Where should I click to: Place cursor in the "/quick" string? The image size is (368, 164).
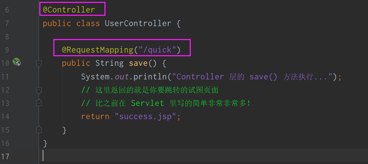pyautogui.click(x=158, y=50)
